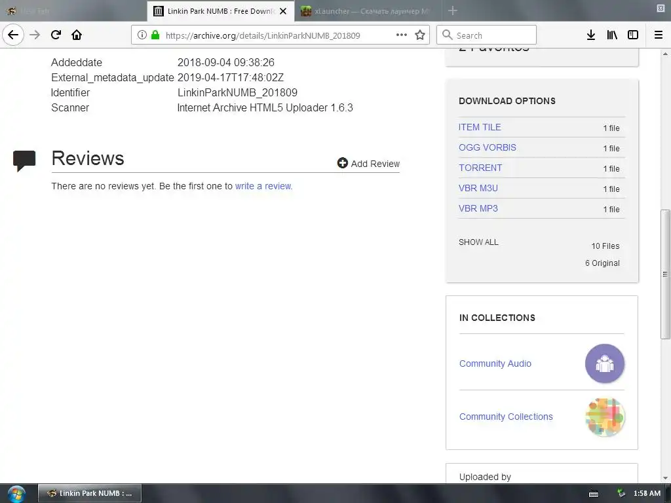Image resolution: width=671 pixels, height=503 pixels.
Task: Open the Windows Start button
Action: [x=16, y=494]
